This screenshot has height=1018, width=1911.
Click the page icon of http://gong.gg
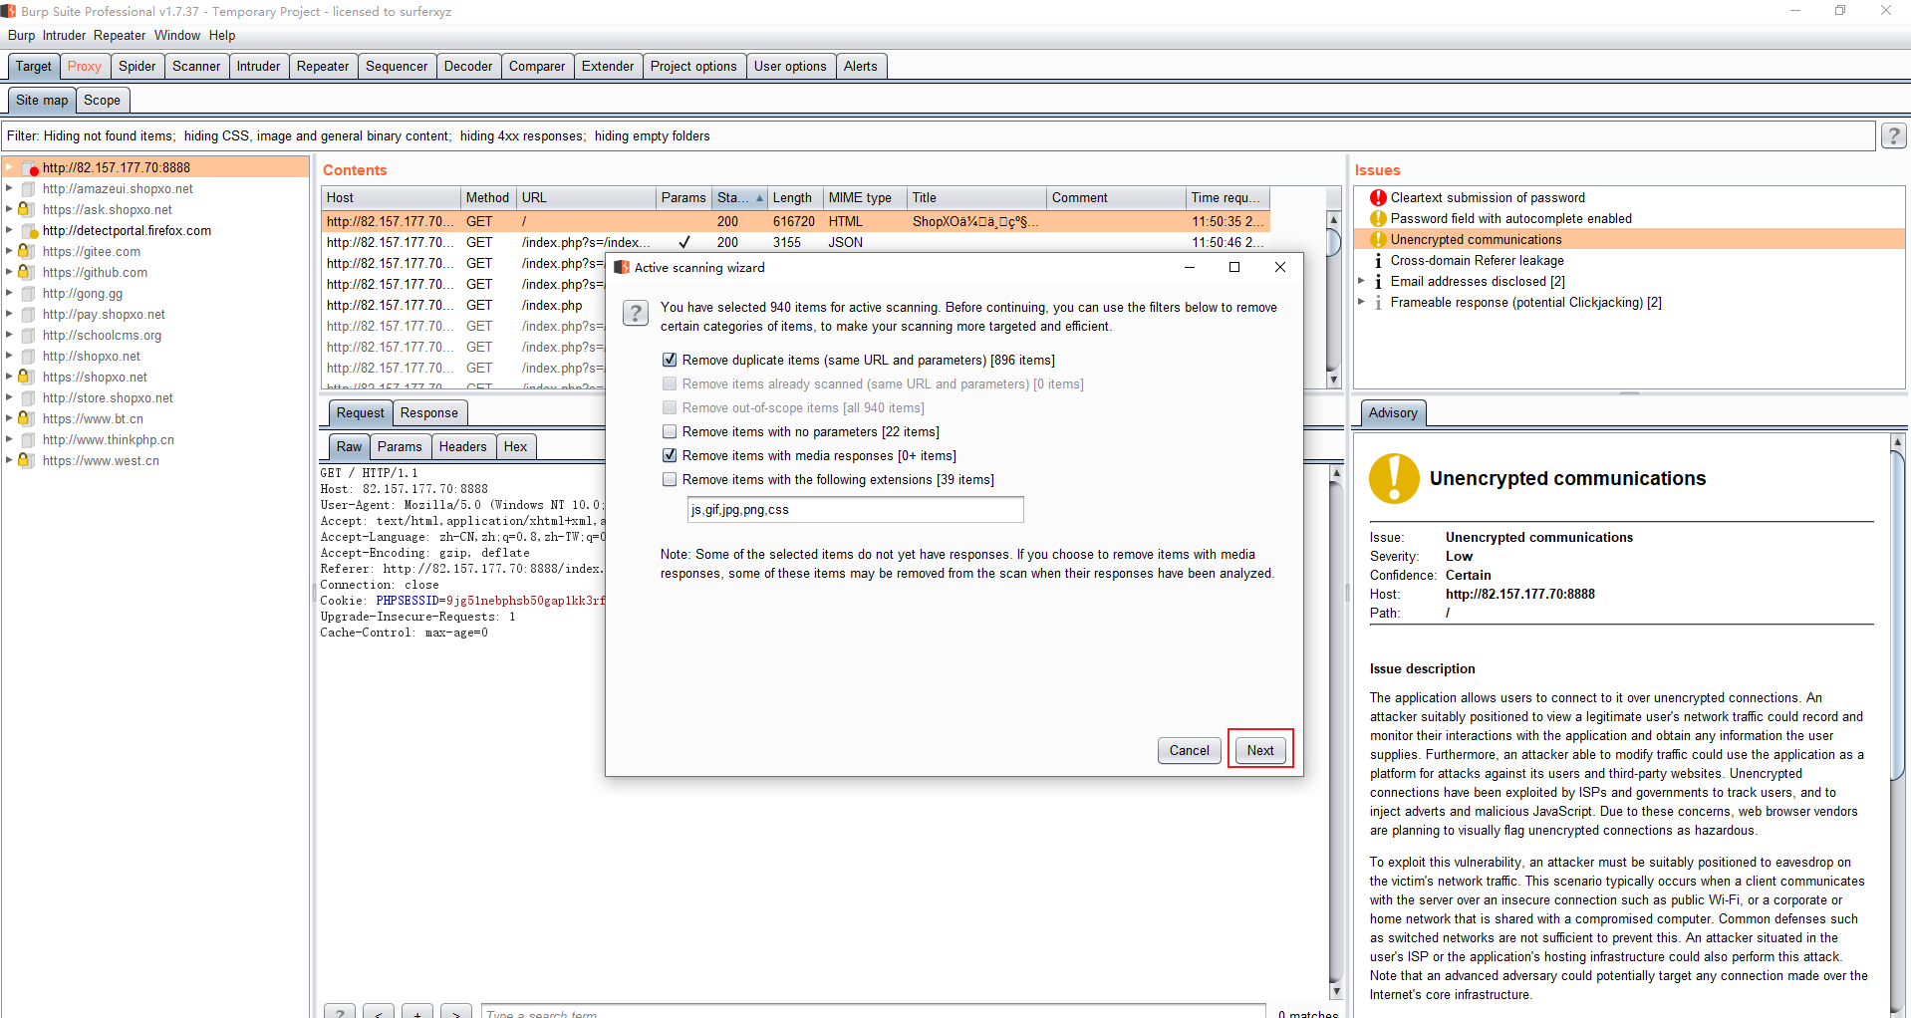tap(29, 293)
